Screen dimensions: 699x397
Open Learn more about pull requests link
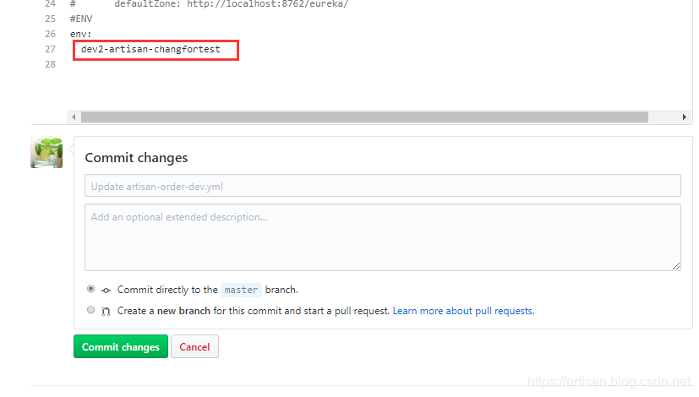464,311
